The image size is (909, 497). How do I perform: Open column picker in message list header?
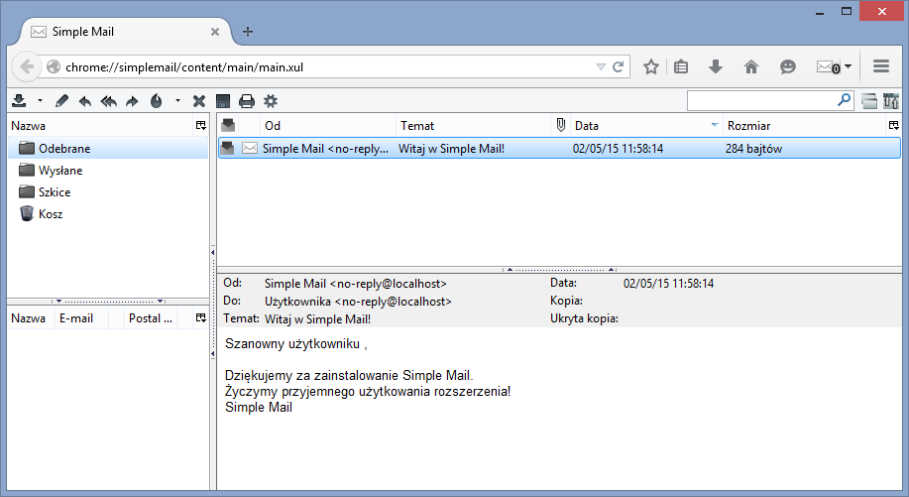coord(893,125)
